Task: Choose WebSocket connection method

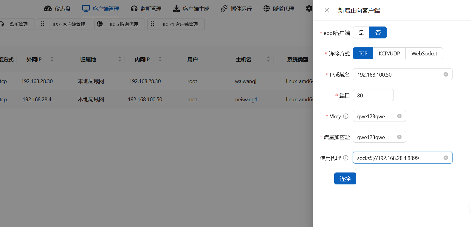Action: 424,54
